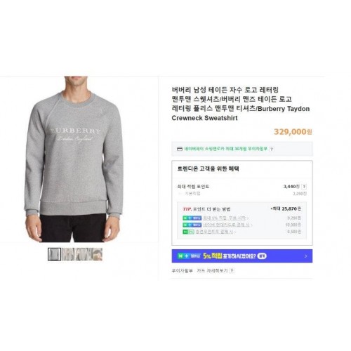
Task: Open help icon next to interest-free installment banner
Action: point(272,149)
